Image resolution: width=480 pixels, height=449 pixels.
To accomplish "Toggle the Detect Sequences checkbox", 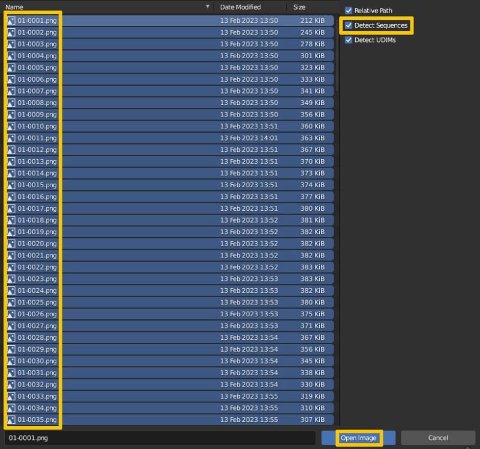I will pos(349,25).
